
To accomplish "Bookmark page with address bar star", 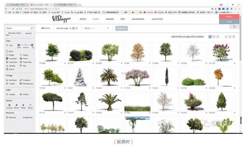I will point(215,9).
